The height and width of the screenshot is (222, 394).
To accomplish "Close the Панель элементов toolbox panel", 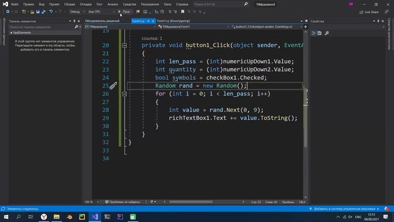I will (79, 21).
